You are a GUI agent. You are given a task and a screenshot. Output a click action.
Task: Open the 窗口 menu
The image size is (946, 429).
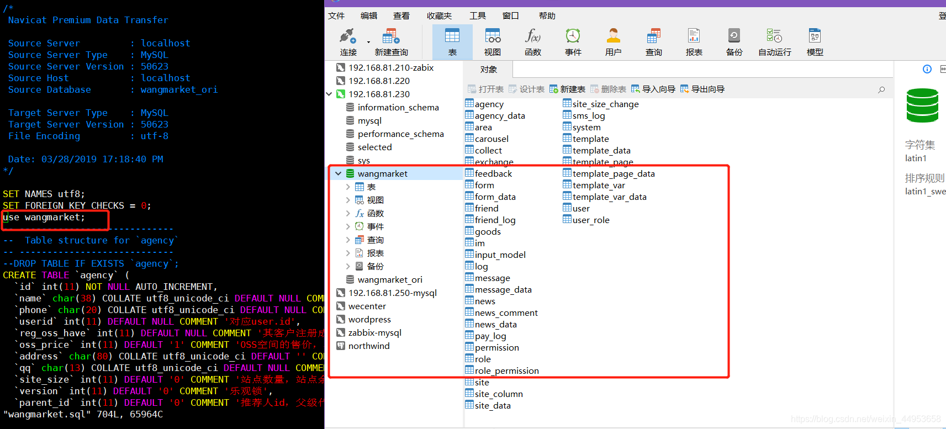pos(511,16)
